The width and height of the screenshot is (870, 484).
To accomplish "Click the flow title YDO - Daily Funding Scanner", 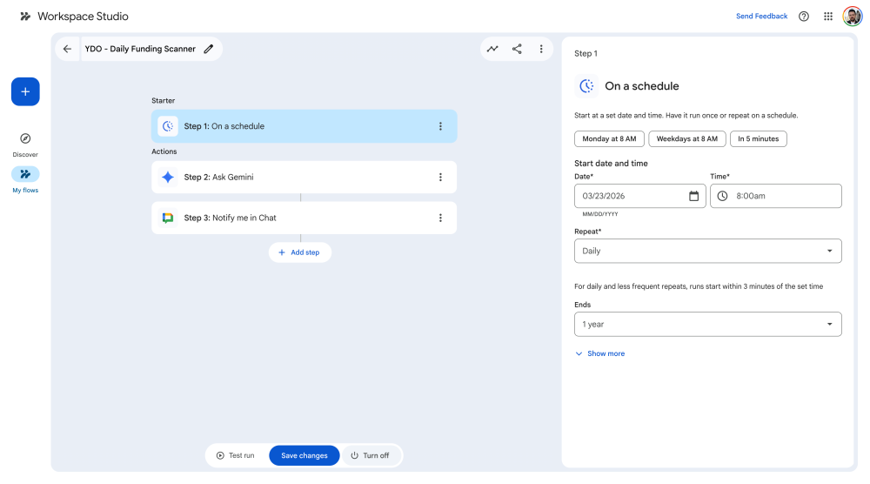I will point(140,49).
